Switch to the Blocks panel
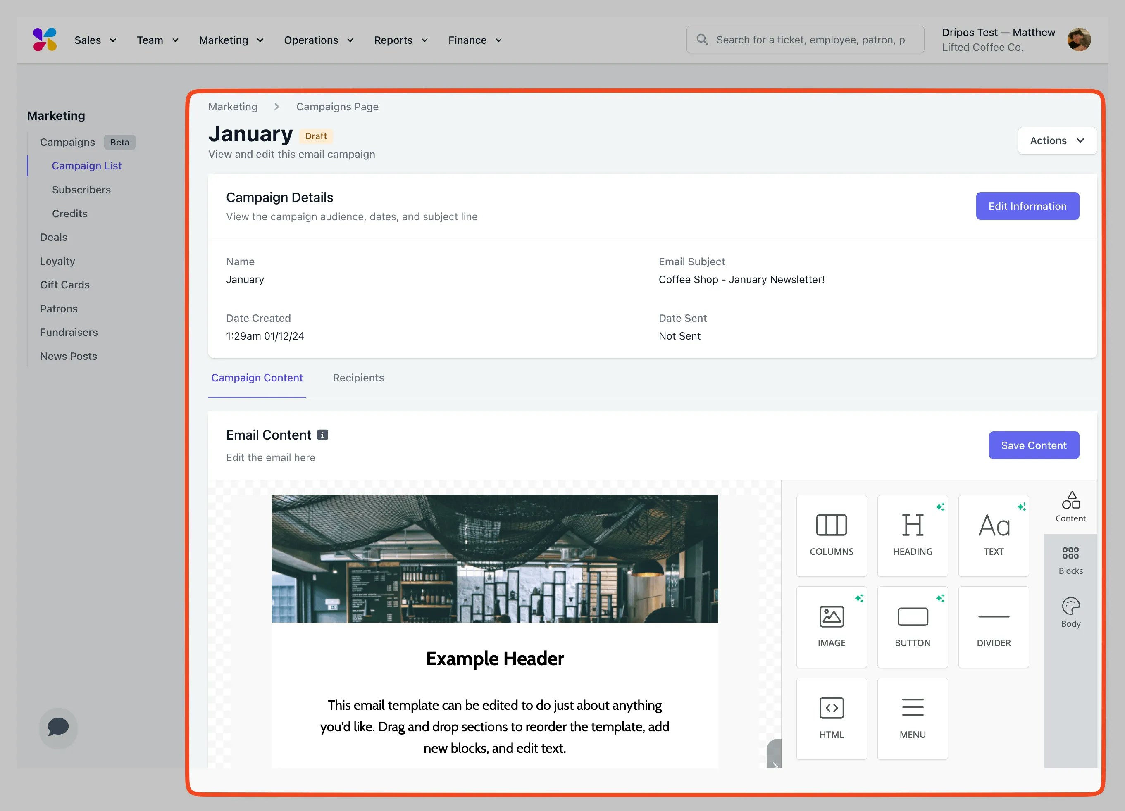 pos(1070,560)
